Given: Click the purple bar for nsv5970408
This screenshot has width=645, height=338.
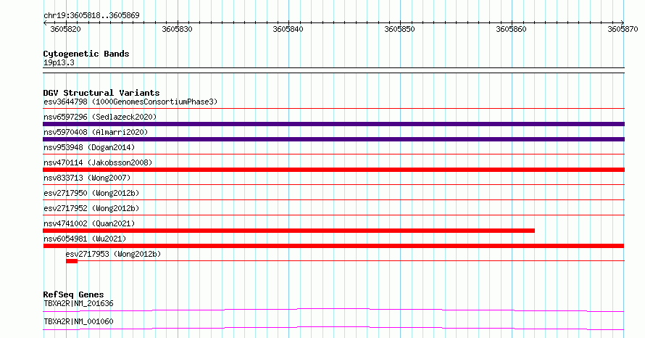Looking at the screenshot, I should (x=333, y=139).
